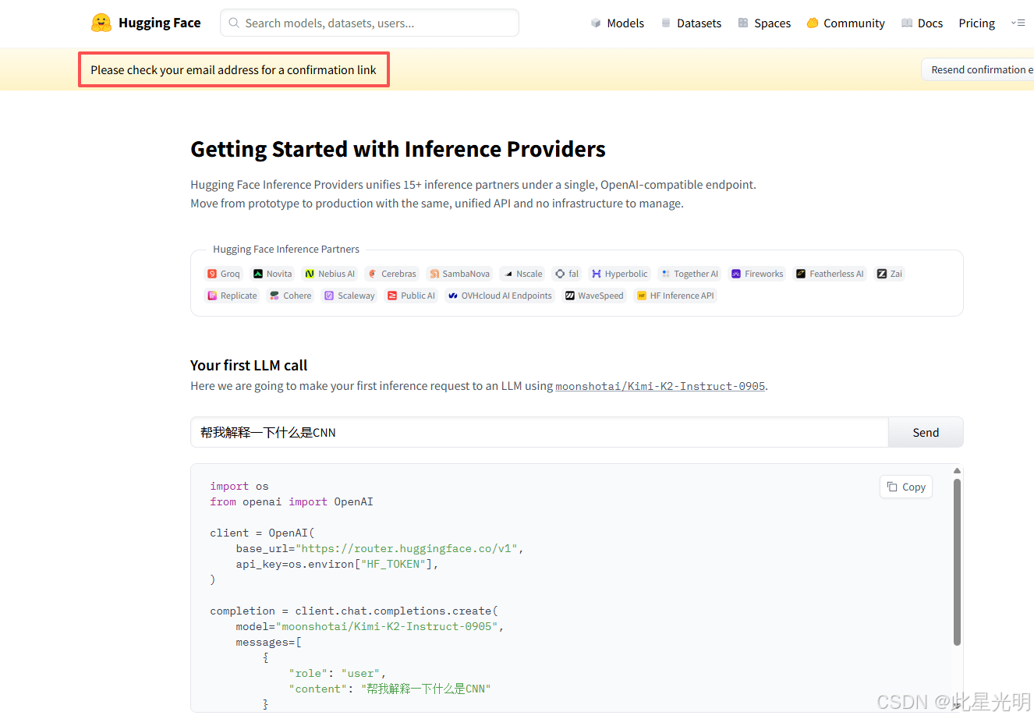Open the Models nav link
This screenshot has height=719, width=1034.
pyautogui.click(x=625, y=23)
